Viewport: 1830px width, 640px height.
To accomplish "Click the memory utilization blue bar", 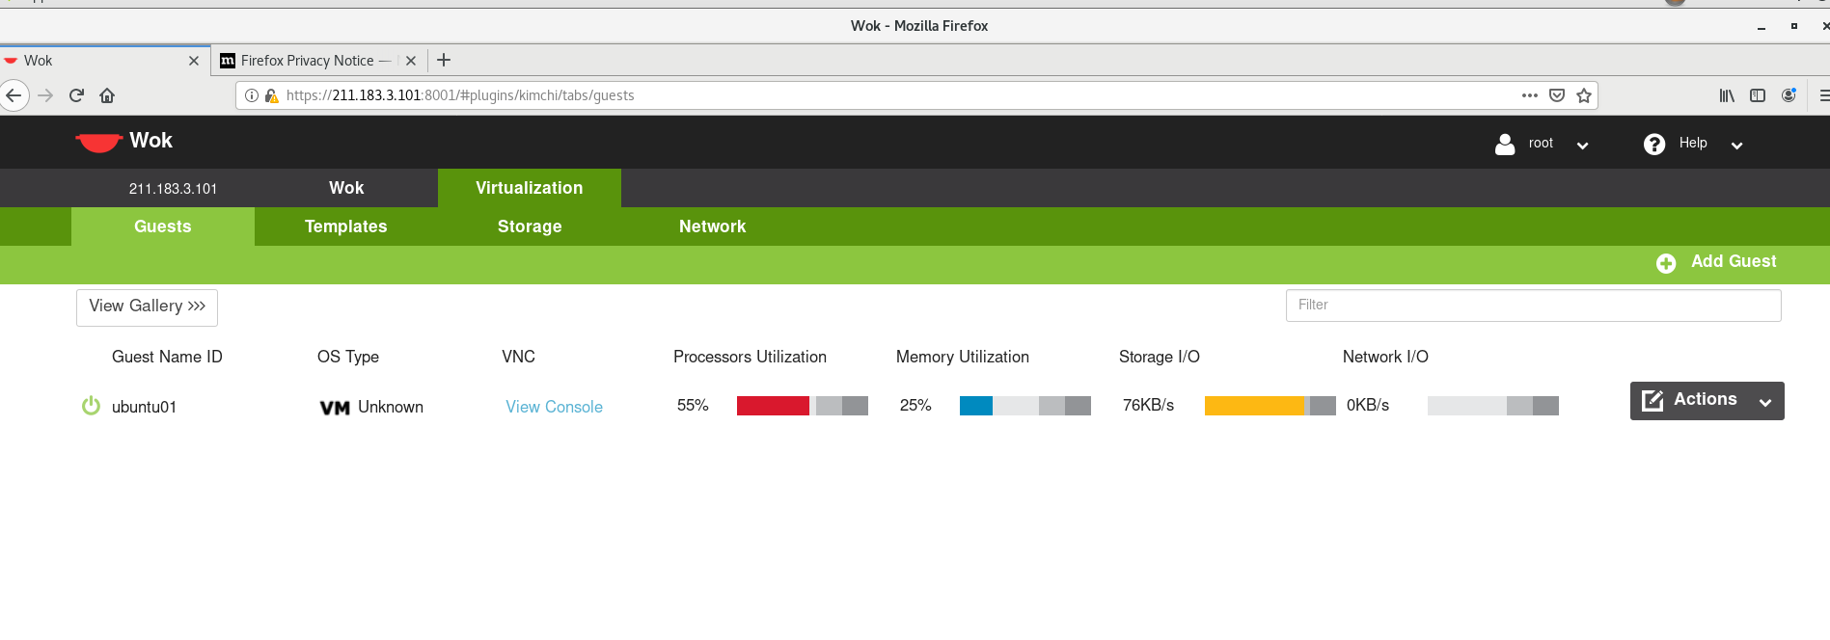I will point(976,406).
